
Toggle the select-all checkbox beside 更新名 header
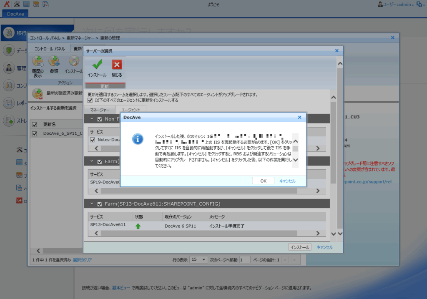coord(35,124)
